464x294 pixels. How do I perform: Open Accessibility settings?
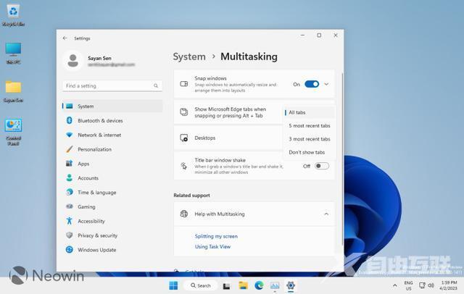tap(91, 221)
